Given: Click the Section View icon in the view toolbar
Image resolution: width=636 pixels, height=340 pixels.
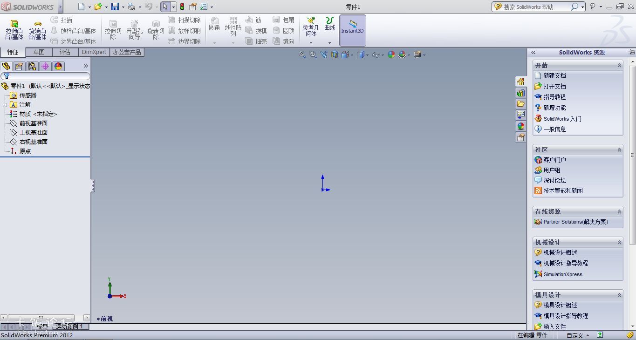Looking at the screenshot, I should (335, 54).
